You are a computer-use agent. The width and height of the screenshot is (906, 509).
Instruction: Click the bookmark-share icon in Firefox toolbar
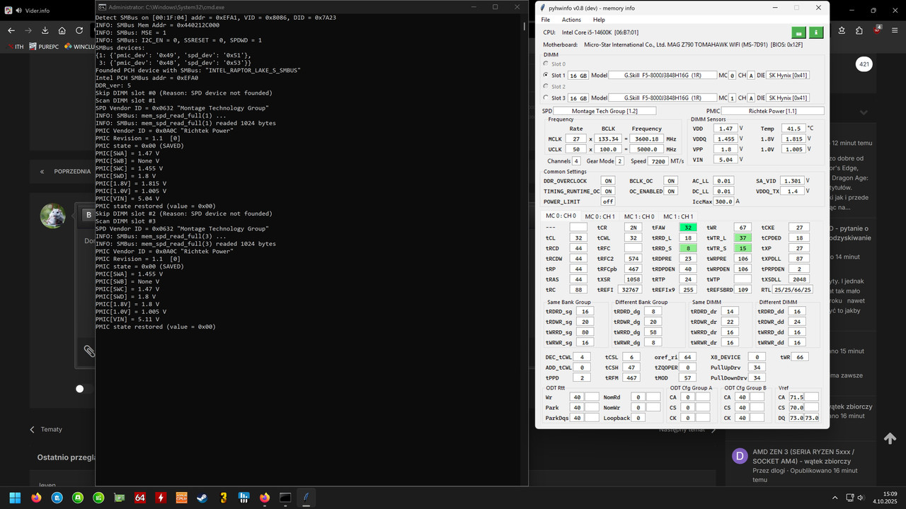(x=842, y=30)
